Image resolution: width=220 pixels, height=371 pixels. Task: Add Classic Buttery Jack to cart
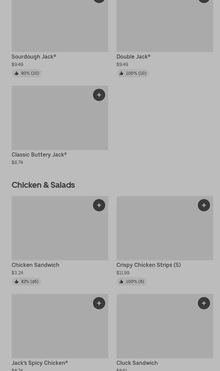tap(99, 95)
